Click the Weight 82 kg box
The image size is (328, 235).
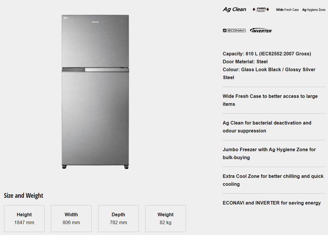point(165,219)
